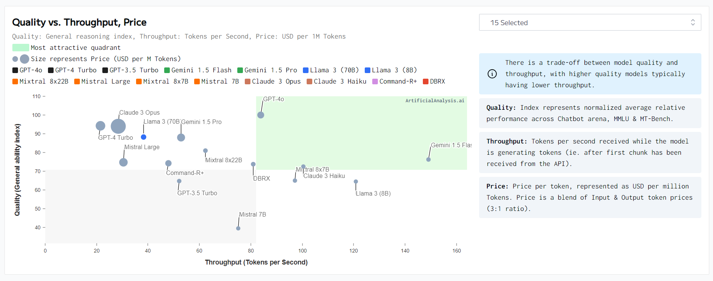Select the GPT-4 Turbo data bubble
Viewport: 713px width, 281px height.
(x=100, y=126)
